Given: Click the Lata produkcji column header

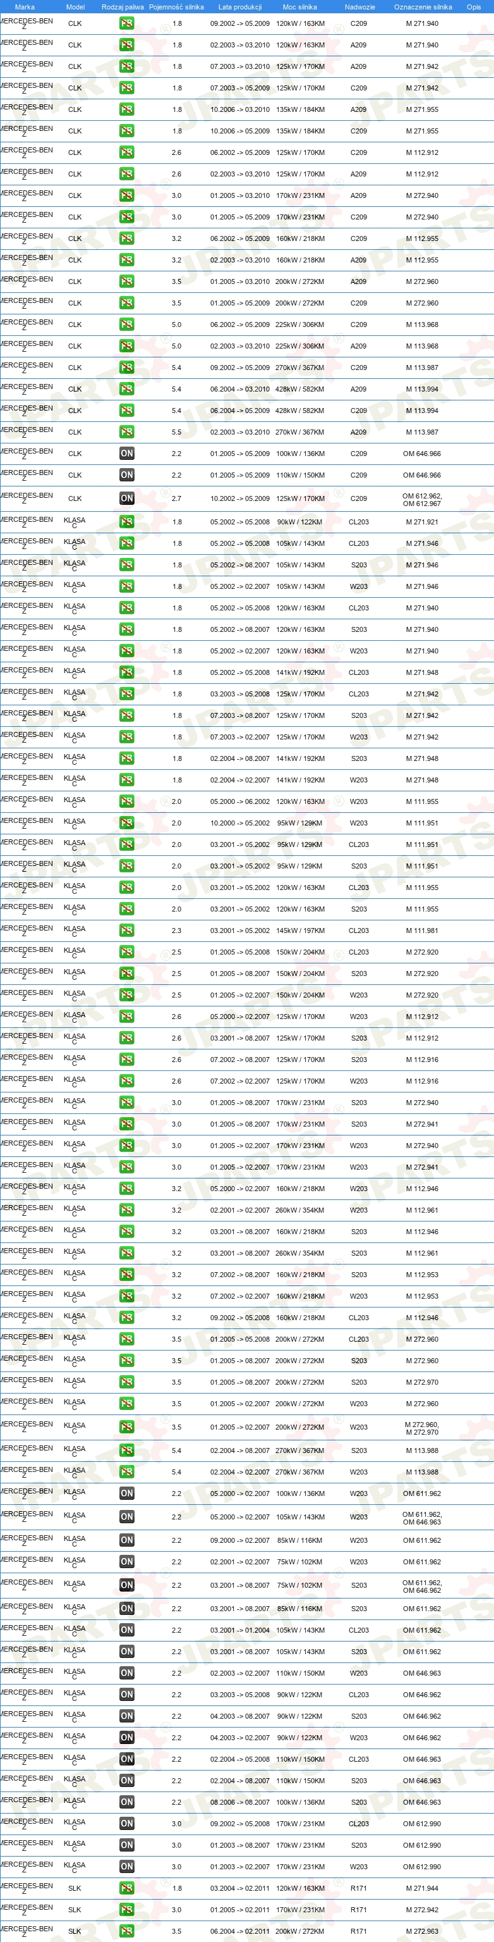Looking at the screenshot, I should coord(240,7).
